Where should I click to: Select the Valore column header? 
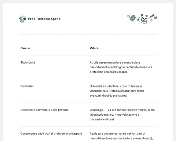94,48
